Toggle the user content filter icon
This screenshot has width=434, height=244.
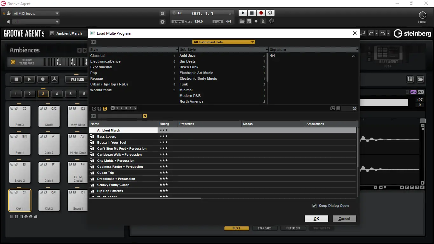[x=99, y=108]
